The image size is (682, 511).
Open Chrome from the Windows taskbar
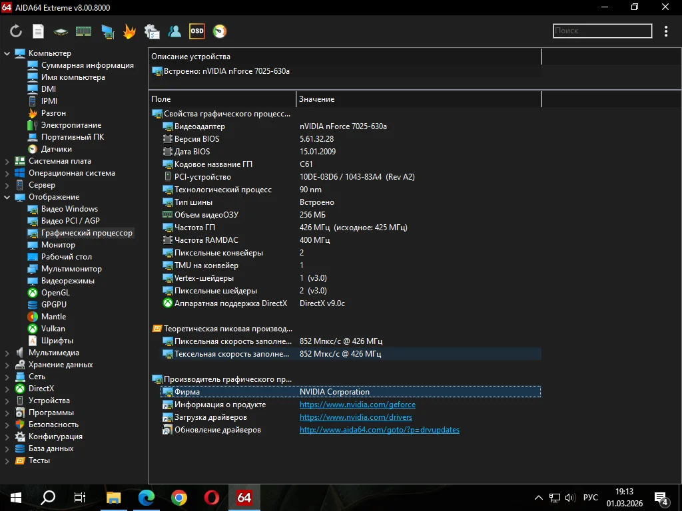(x=178, y=497)
